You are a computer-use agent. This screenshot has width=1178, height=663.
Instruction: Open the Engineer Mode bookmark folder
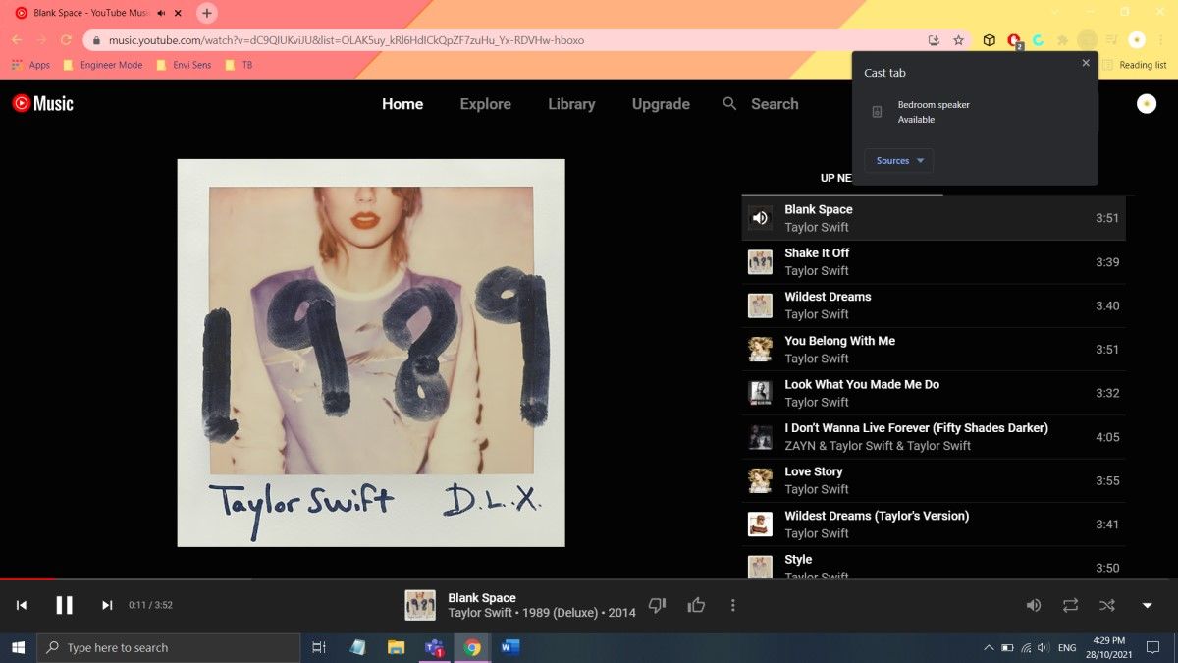[103, 65]
